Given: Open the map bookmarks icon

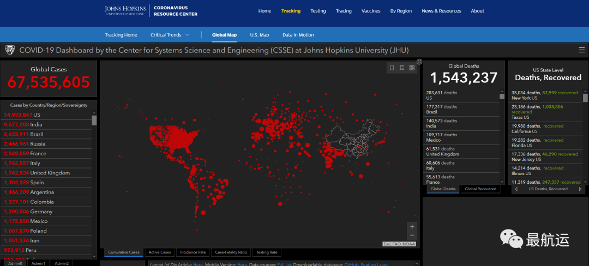Looking at the screenshot, I should [x=392, y=68].
